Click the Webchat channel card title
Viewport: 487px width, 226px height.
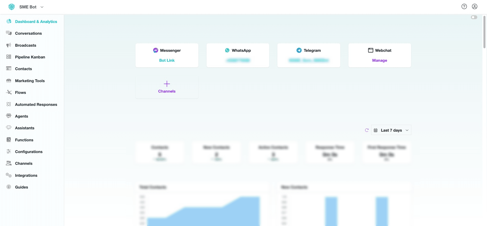coord(383,51)
